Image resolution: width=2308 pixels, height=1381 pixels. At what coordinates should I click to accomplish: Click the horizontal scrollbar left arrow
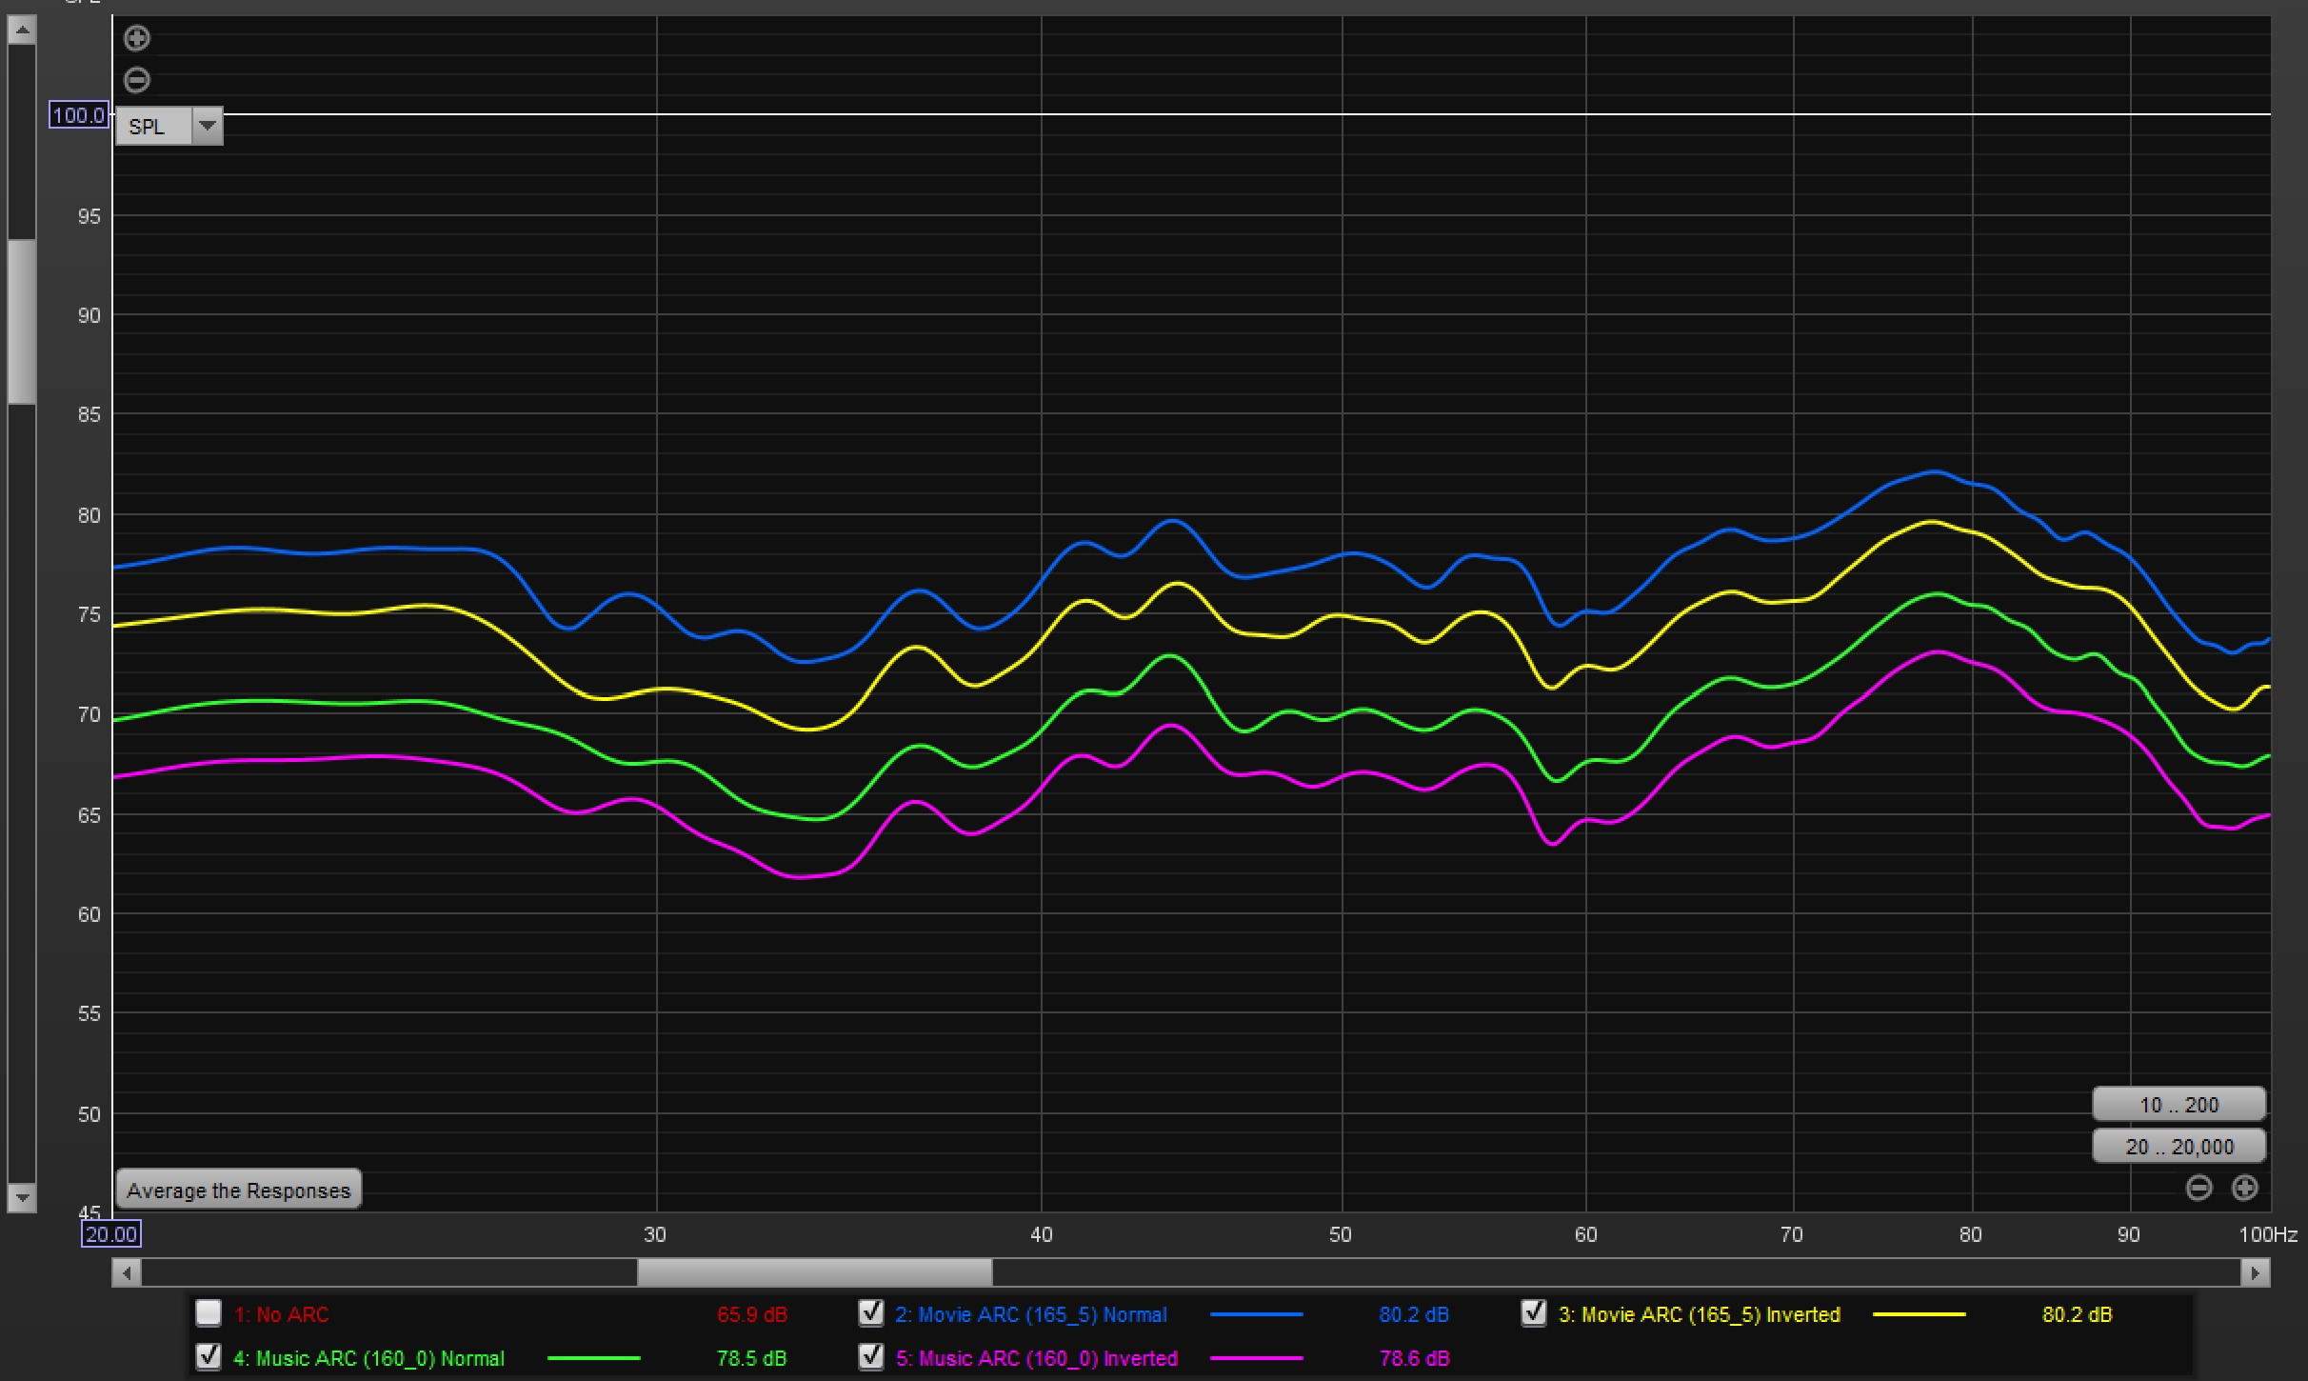coord(127,1272)
